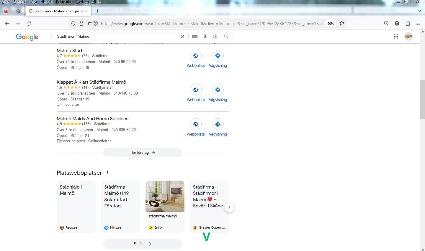List all tabs dropdown arrow
Image resolution: width=425 pixels, height=251 pixels.
pos(419,11)
